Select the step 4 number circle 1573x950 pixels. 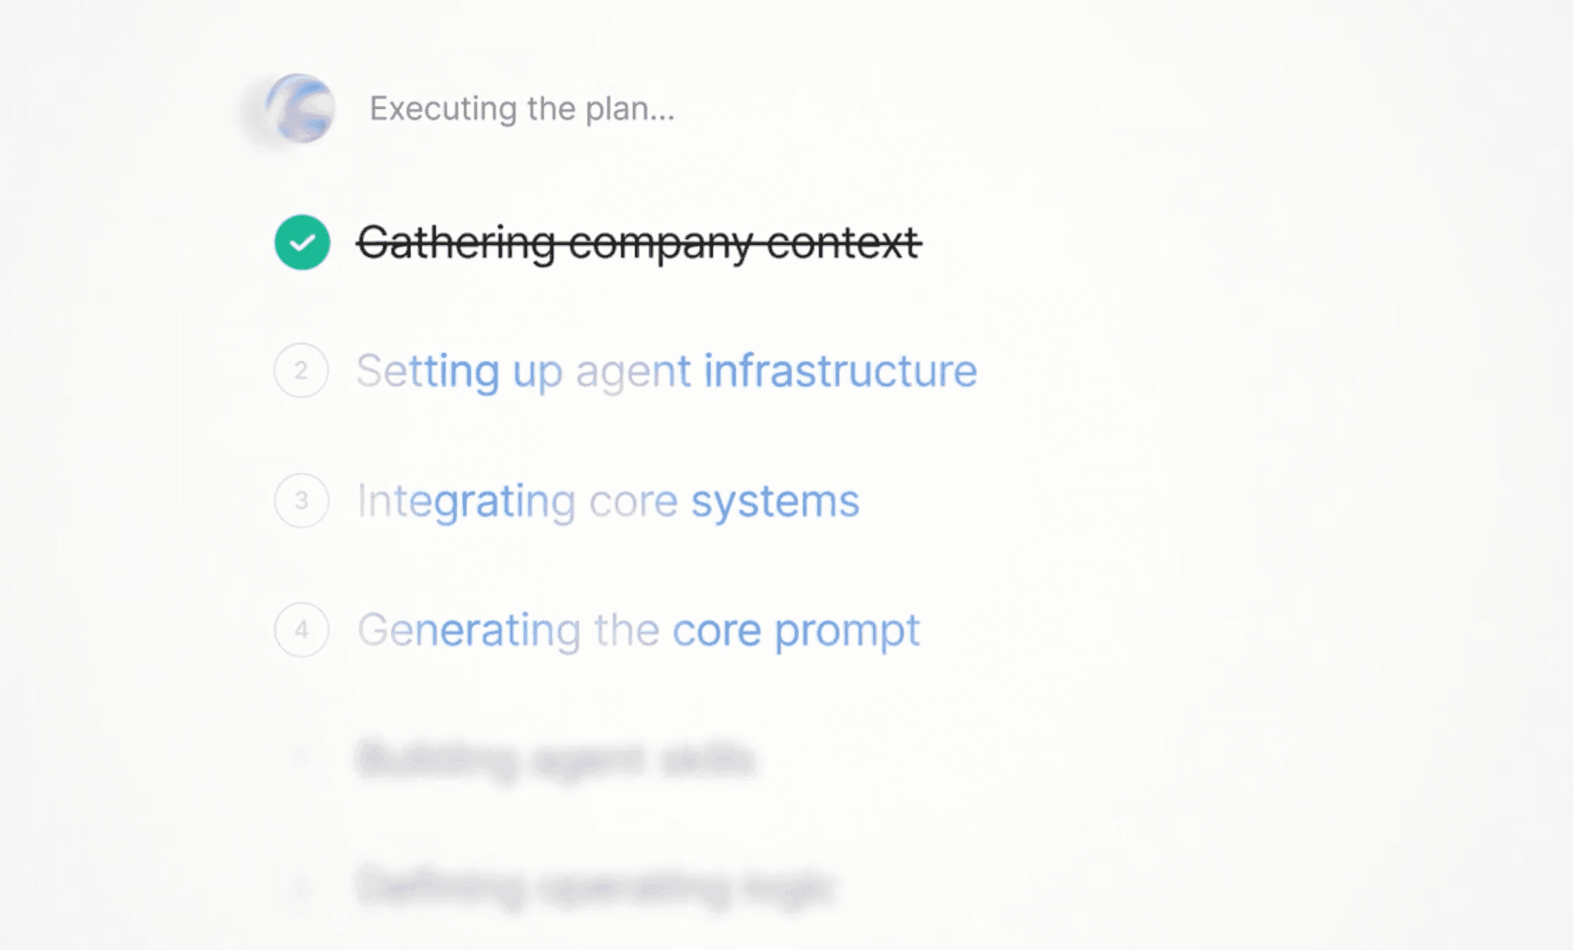pyautogui.click(x=301, y=630)
